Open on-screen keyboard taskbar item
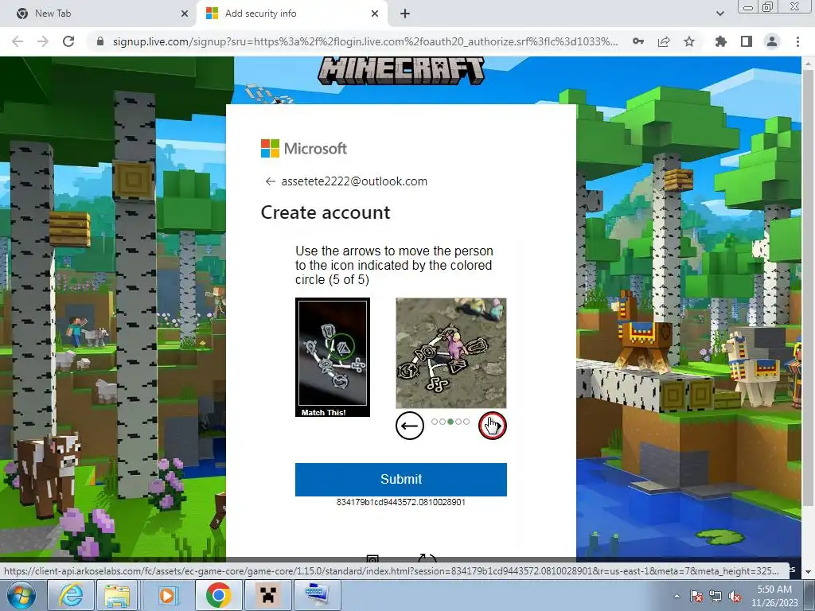This screenshot has width=815, height=611. coord(317,595)
